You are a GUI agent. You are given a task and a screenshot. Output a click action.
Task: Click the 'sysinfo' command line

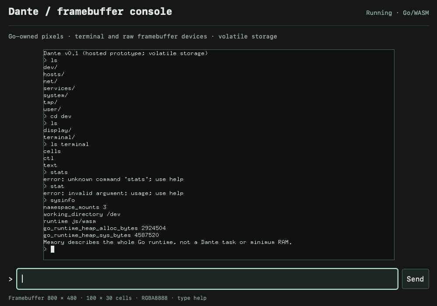point(59,200)
